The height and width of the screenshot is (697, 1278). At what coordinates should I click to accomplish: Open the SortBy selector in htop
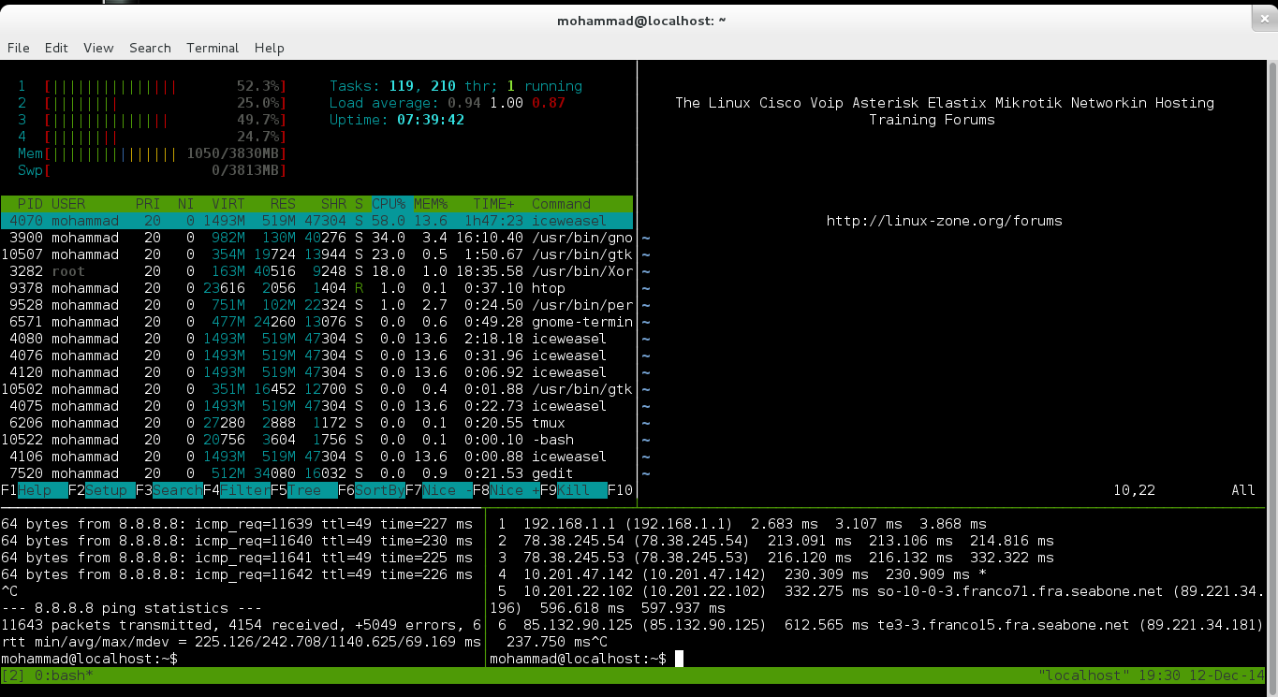coord(379,490)
